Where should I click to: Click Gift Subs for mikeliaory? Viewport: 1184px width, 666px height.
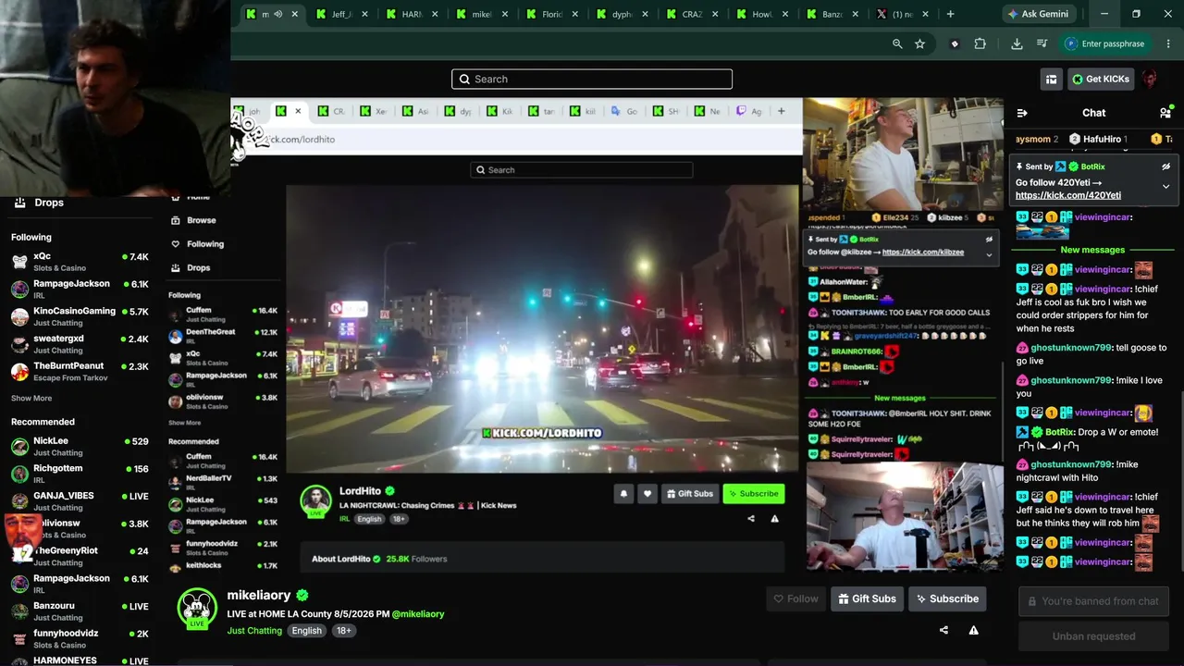[x=867, y=598]
